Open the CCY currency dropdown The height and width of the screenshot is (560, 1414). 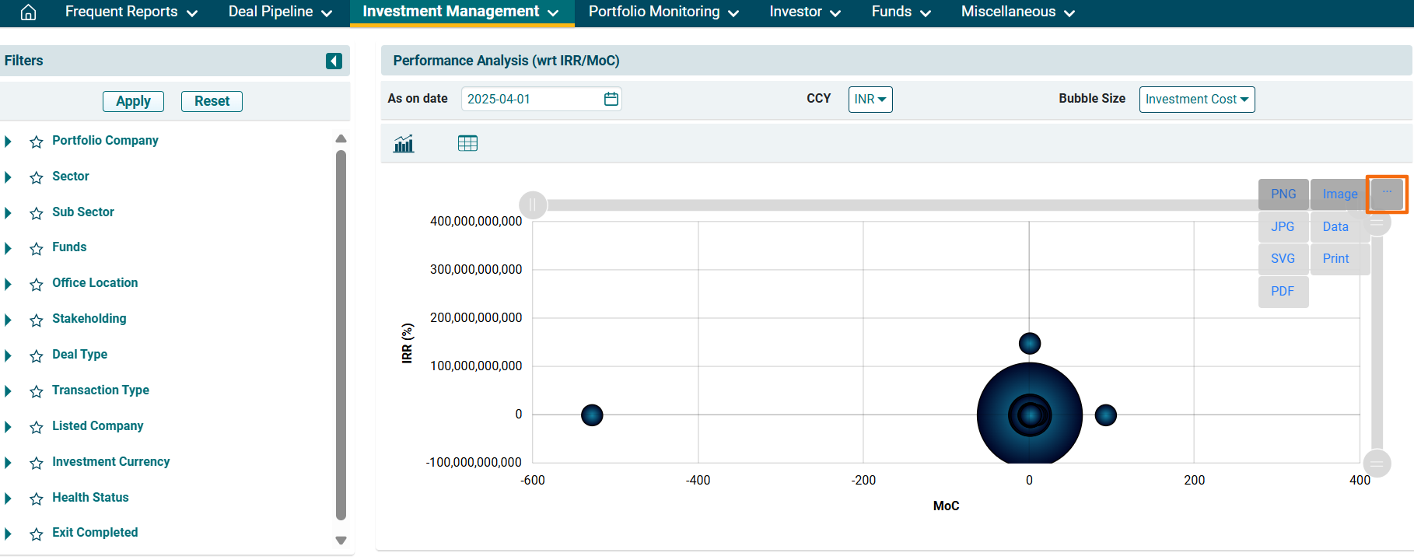(x=870, y=100)
